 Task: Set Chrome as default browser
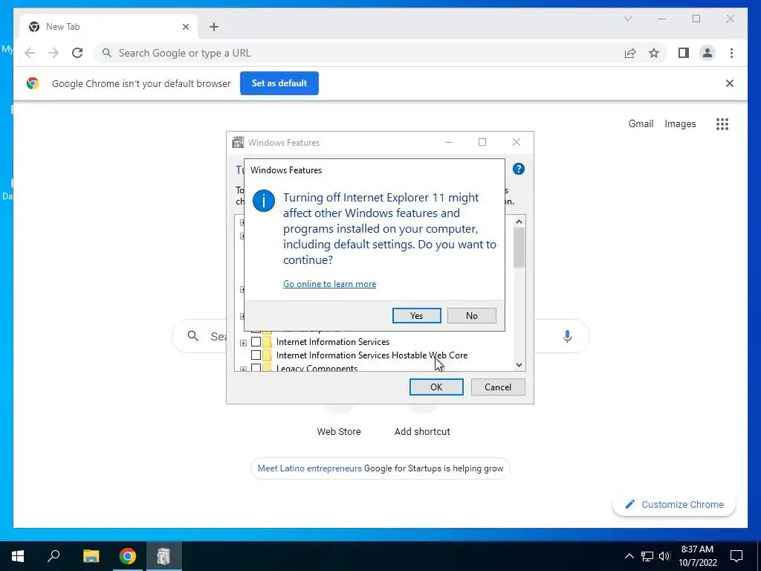(x=279, y=83)
